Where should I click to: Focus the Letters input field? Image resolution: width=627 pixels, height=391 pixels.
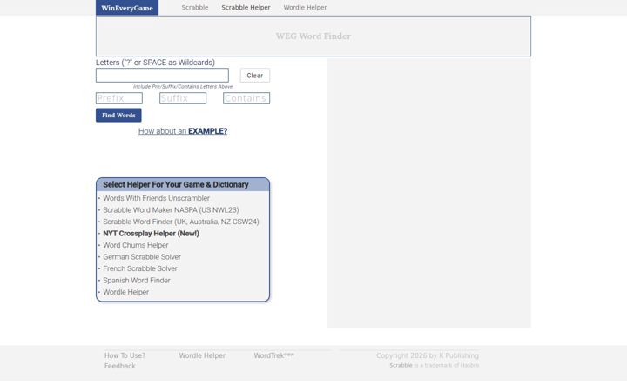tap(162, 75)
